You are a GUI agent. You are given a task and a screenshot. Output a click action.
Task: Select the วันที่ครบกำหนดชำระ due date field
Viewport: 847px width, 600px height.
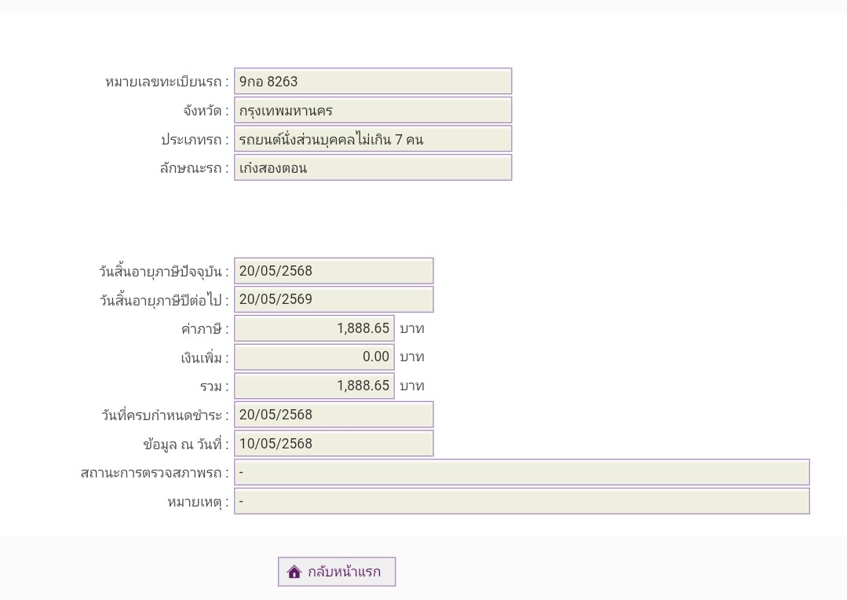pyautogui.click(x=334, y=415)
